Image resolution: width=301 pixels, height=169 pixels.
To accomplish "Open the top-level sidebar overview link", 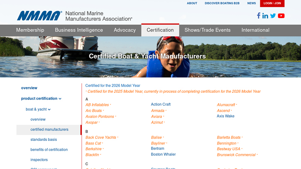I will tap(29, 88).
